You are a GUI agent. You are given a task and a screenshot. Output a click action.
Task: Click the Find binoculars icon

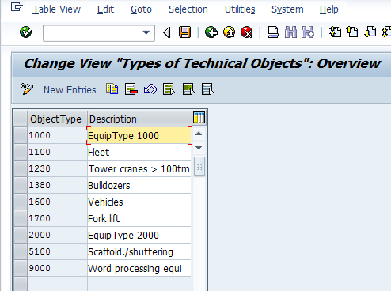click(x=290, y=32)
